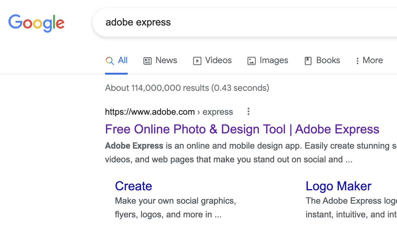This screenshot has height=227, width=397.
Task: Click the magnifier icon beside All
Action: (110, 61)
